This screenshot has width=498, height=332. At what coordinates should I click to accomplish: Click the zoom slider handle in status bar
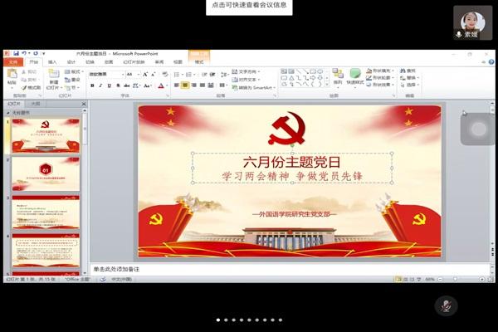pyautogui.click(x=456, y=279)
